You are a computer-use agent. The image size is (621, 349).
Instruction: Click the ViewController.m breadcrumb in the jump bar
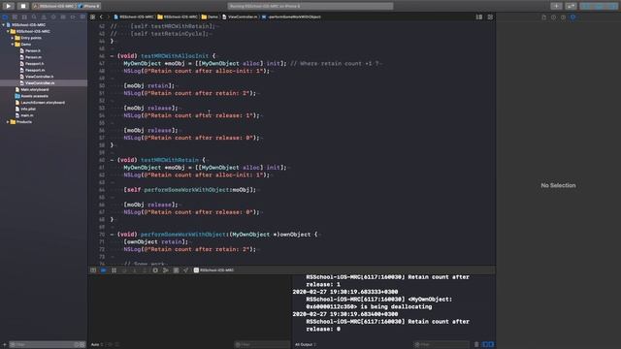click(240, 17)
